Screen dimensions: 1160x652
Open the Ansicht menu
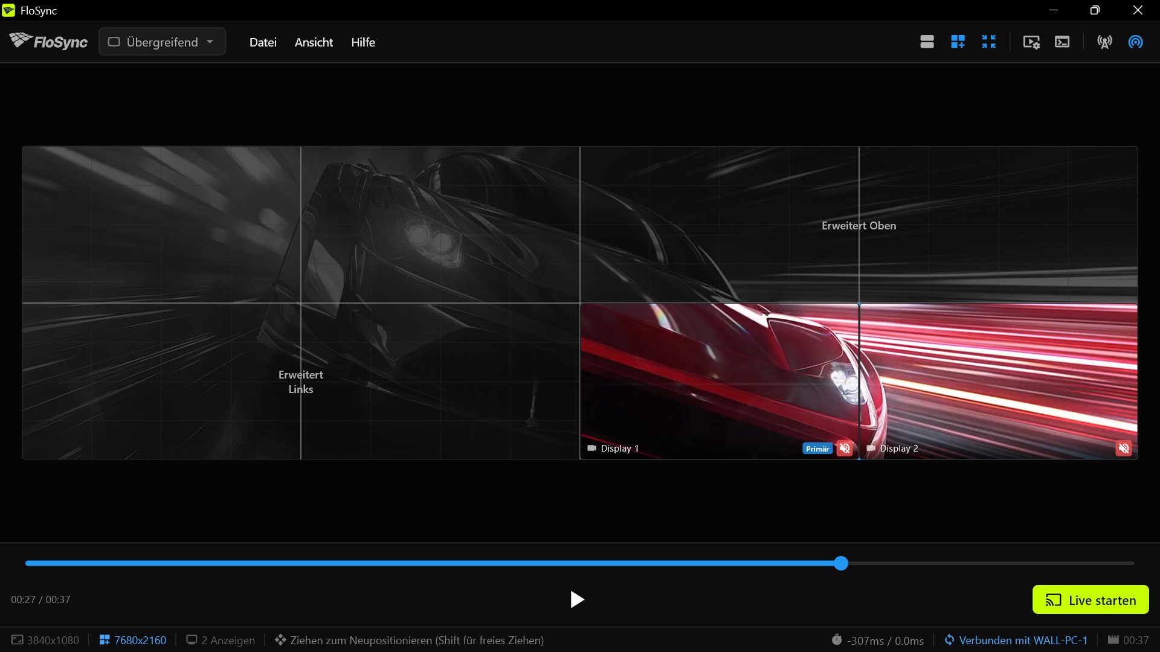tap(314, 42)
